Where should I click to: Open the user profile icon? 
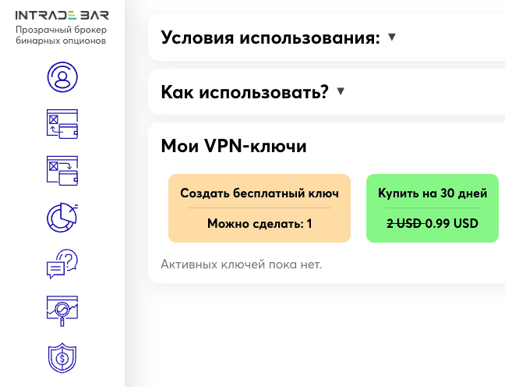click(62, 76)
